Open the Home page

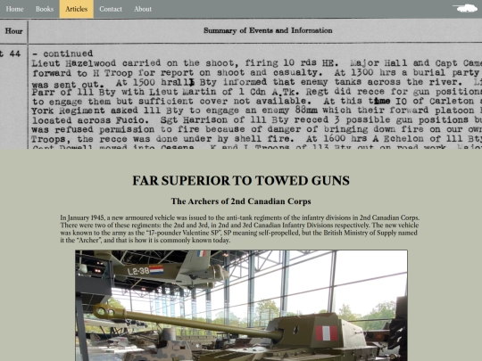click(14, 9)
